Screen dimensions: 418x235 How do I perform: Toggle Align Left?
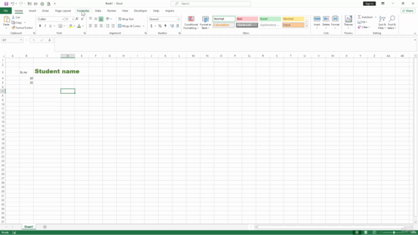(91, 26)
